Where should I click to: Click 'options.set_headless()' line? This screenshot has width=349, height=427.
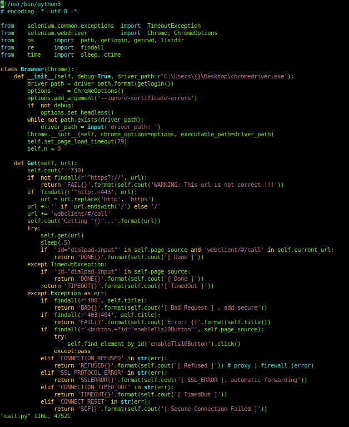click(x=77, y=112)
